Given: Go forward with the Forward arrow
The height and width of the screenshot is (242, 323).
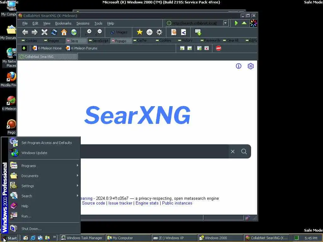Looking at the screenshot, I should coord(35,32).
